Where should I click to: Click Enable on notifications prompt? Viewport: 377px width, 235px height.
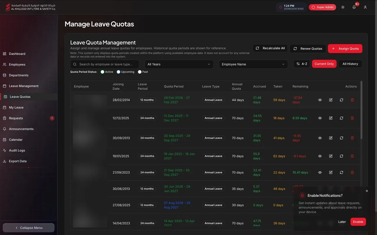click(358, 222)
